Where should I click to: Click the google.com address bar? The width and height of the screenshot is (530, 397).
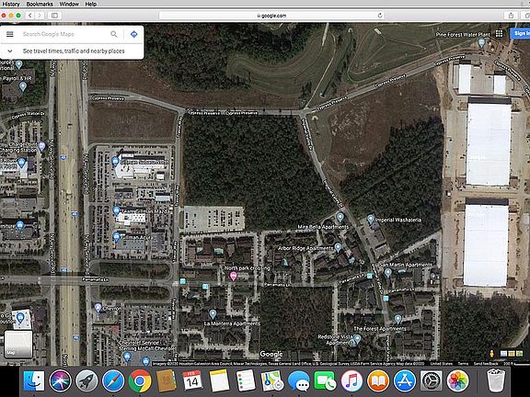click(x=271, y=16)
